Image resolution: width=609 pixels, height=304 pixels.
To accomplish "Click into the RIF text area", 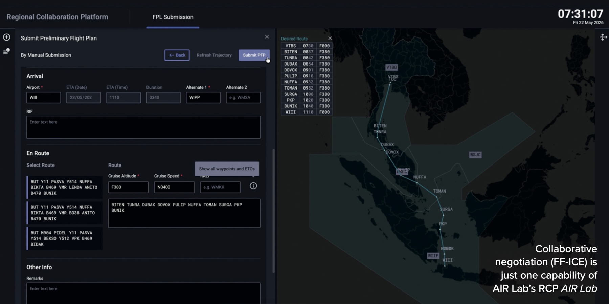I will coord(143,127).
